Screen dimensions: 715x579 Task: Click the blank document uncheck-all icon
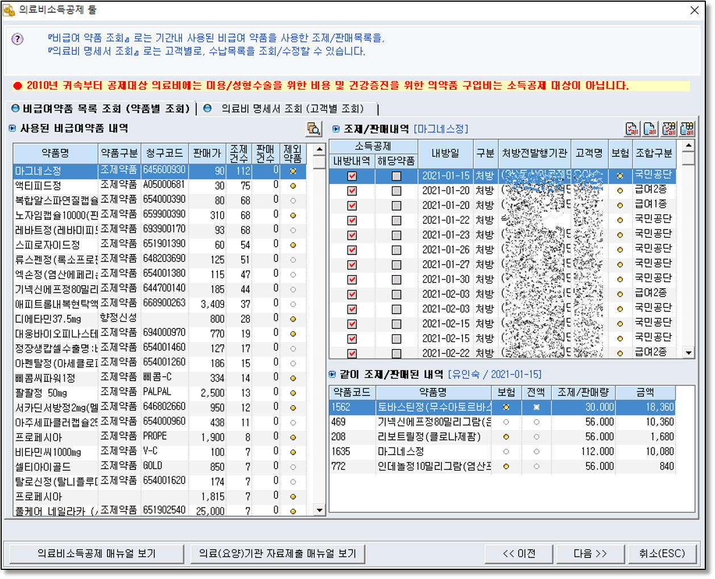tap(650, 129)
